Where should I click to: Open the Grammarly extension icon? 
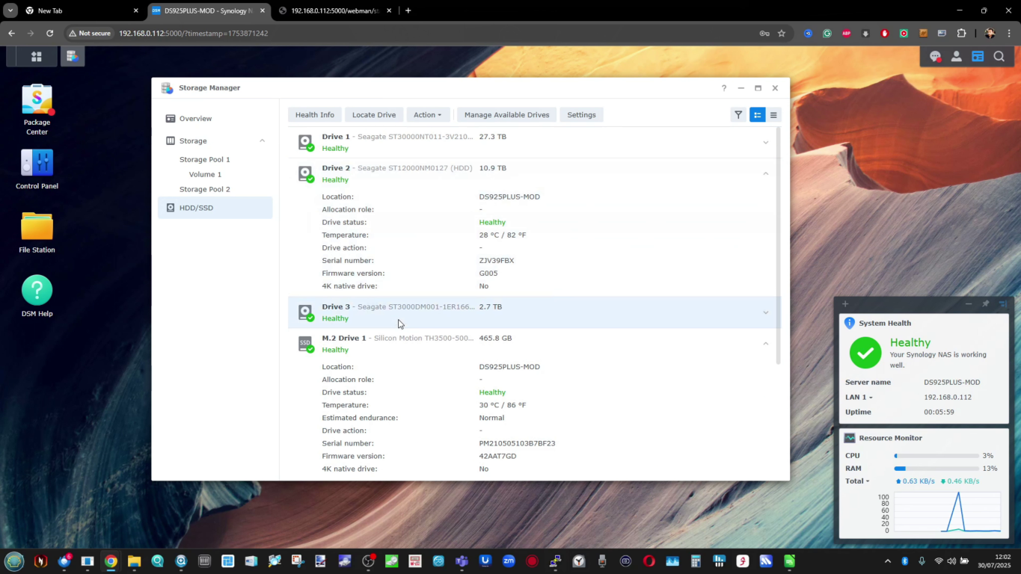[x=827, y=33]
